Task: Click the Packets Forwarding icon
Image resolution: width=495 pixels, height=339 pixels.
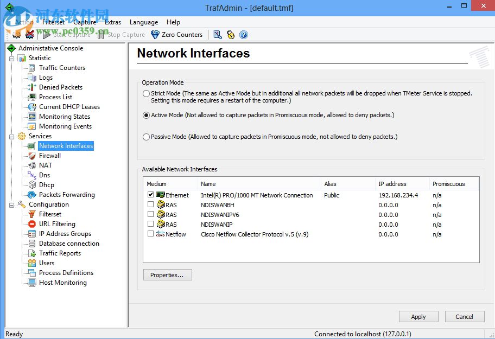Action: click(32, 195)
